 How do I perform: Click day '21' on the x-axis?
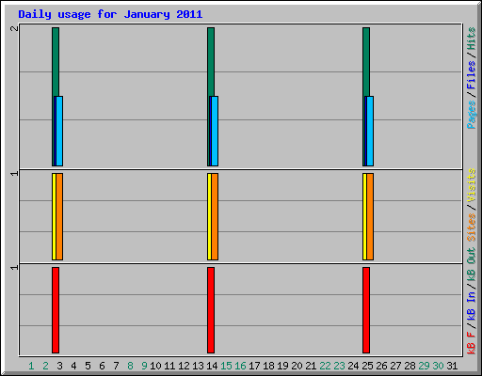pos(311,366)
